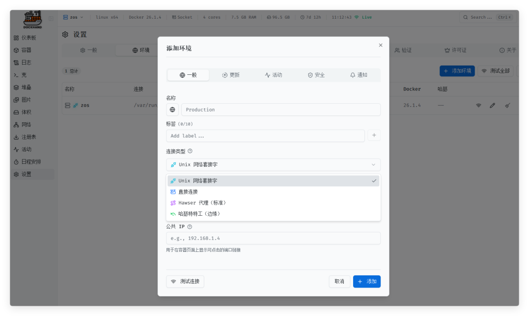Image resolution: width=529 pixels, height=316 pixels.
Task: Collapse the sidebar via the panel icon
Action: [51, 19]
